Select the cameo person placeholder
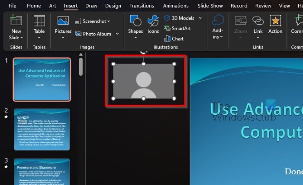 coord(144,81)
